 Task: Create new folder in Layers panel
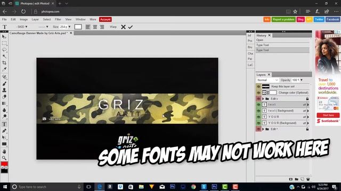pyautogui.click(x=296, y=179)
